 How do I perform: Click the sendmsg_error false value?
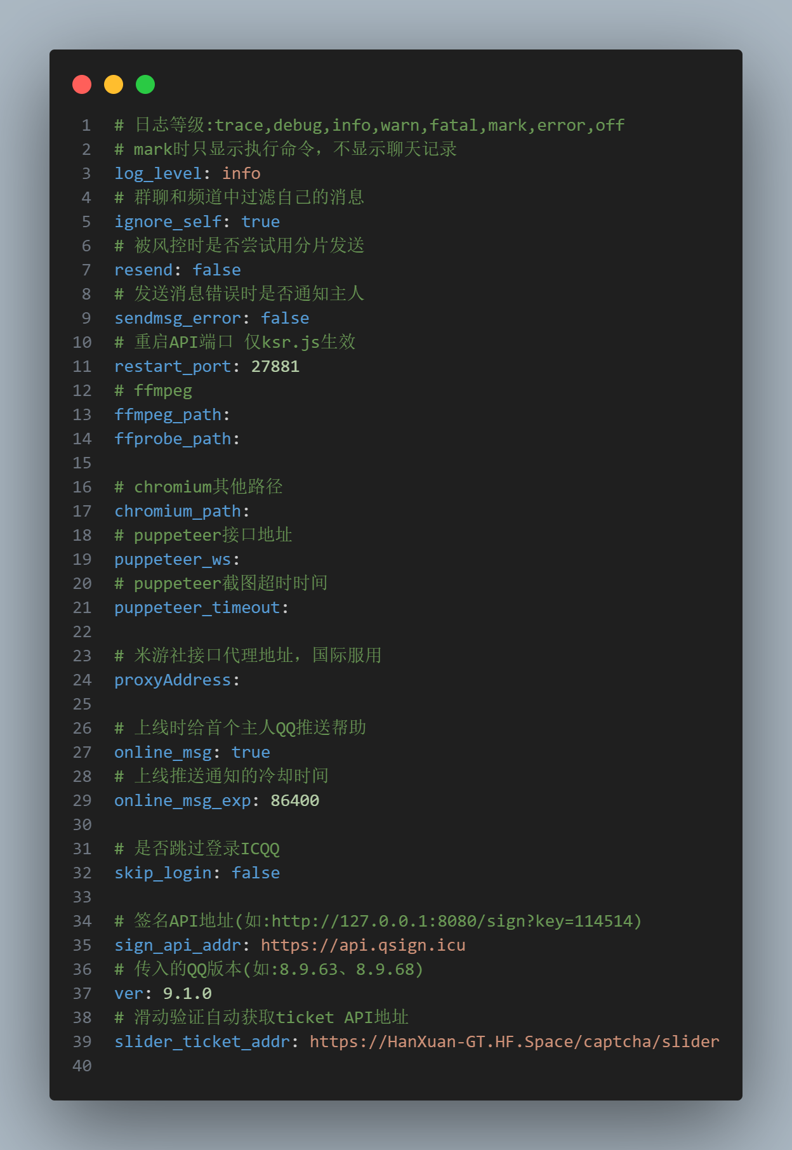tap(285, 318)
